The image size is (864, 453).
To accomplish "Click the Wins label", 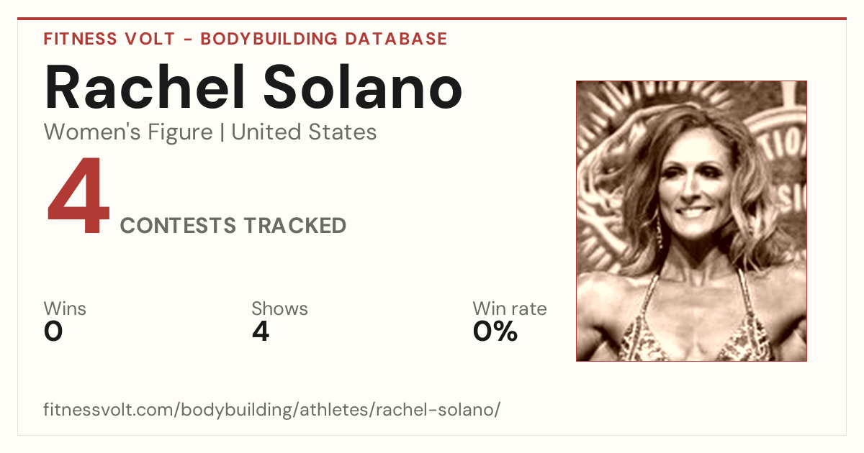I will coord(65,309).
